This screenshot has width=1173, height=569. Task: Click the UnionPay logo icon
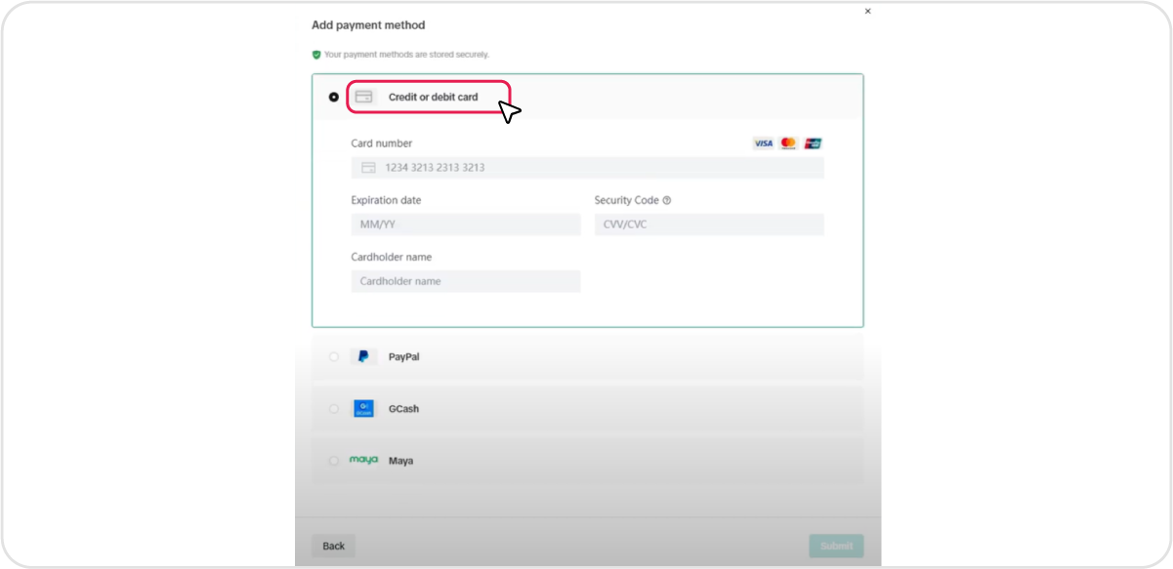(x=813, y=143)
